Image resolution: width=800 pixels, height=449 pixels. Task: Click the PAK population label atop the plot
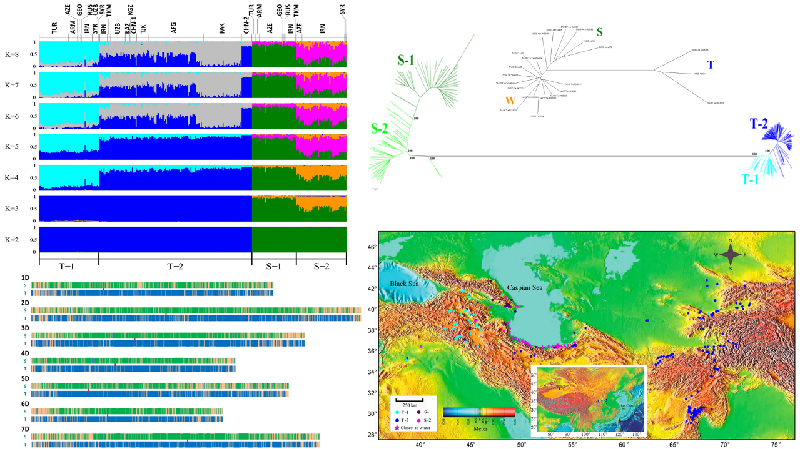(222, 28)
